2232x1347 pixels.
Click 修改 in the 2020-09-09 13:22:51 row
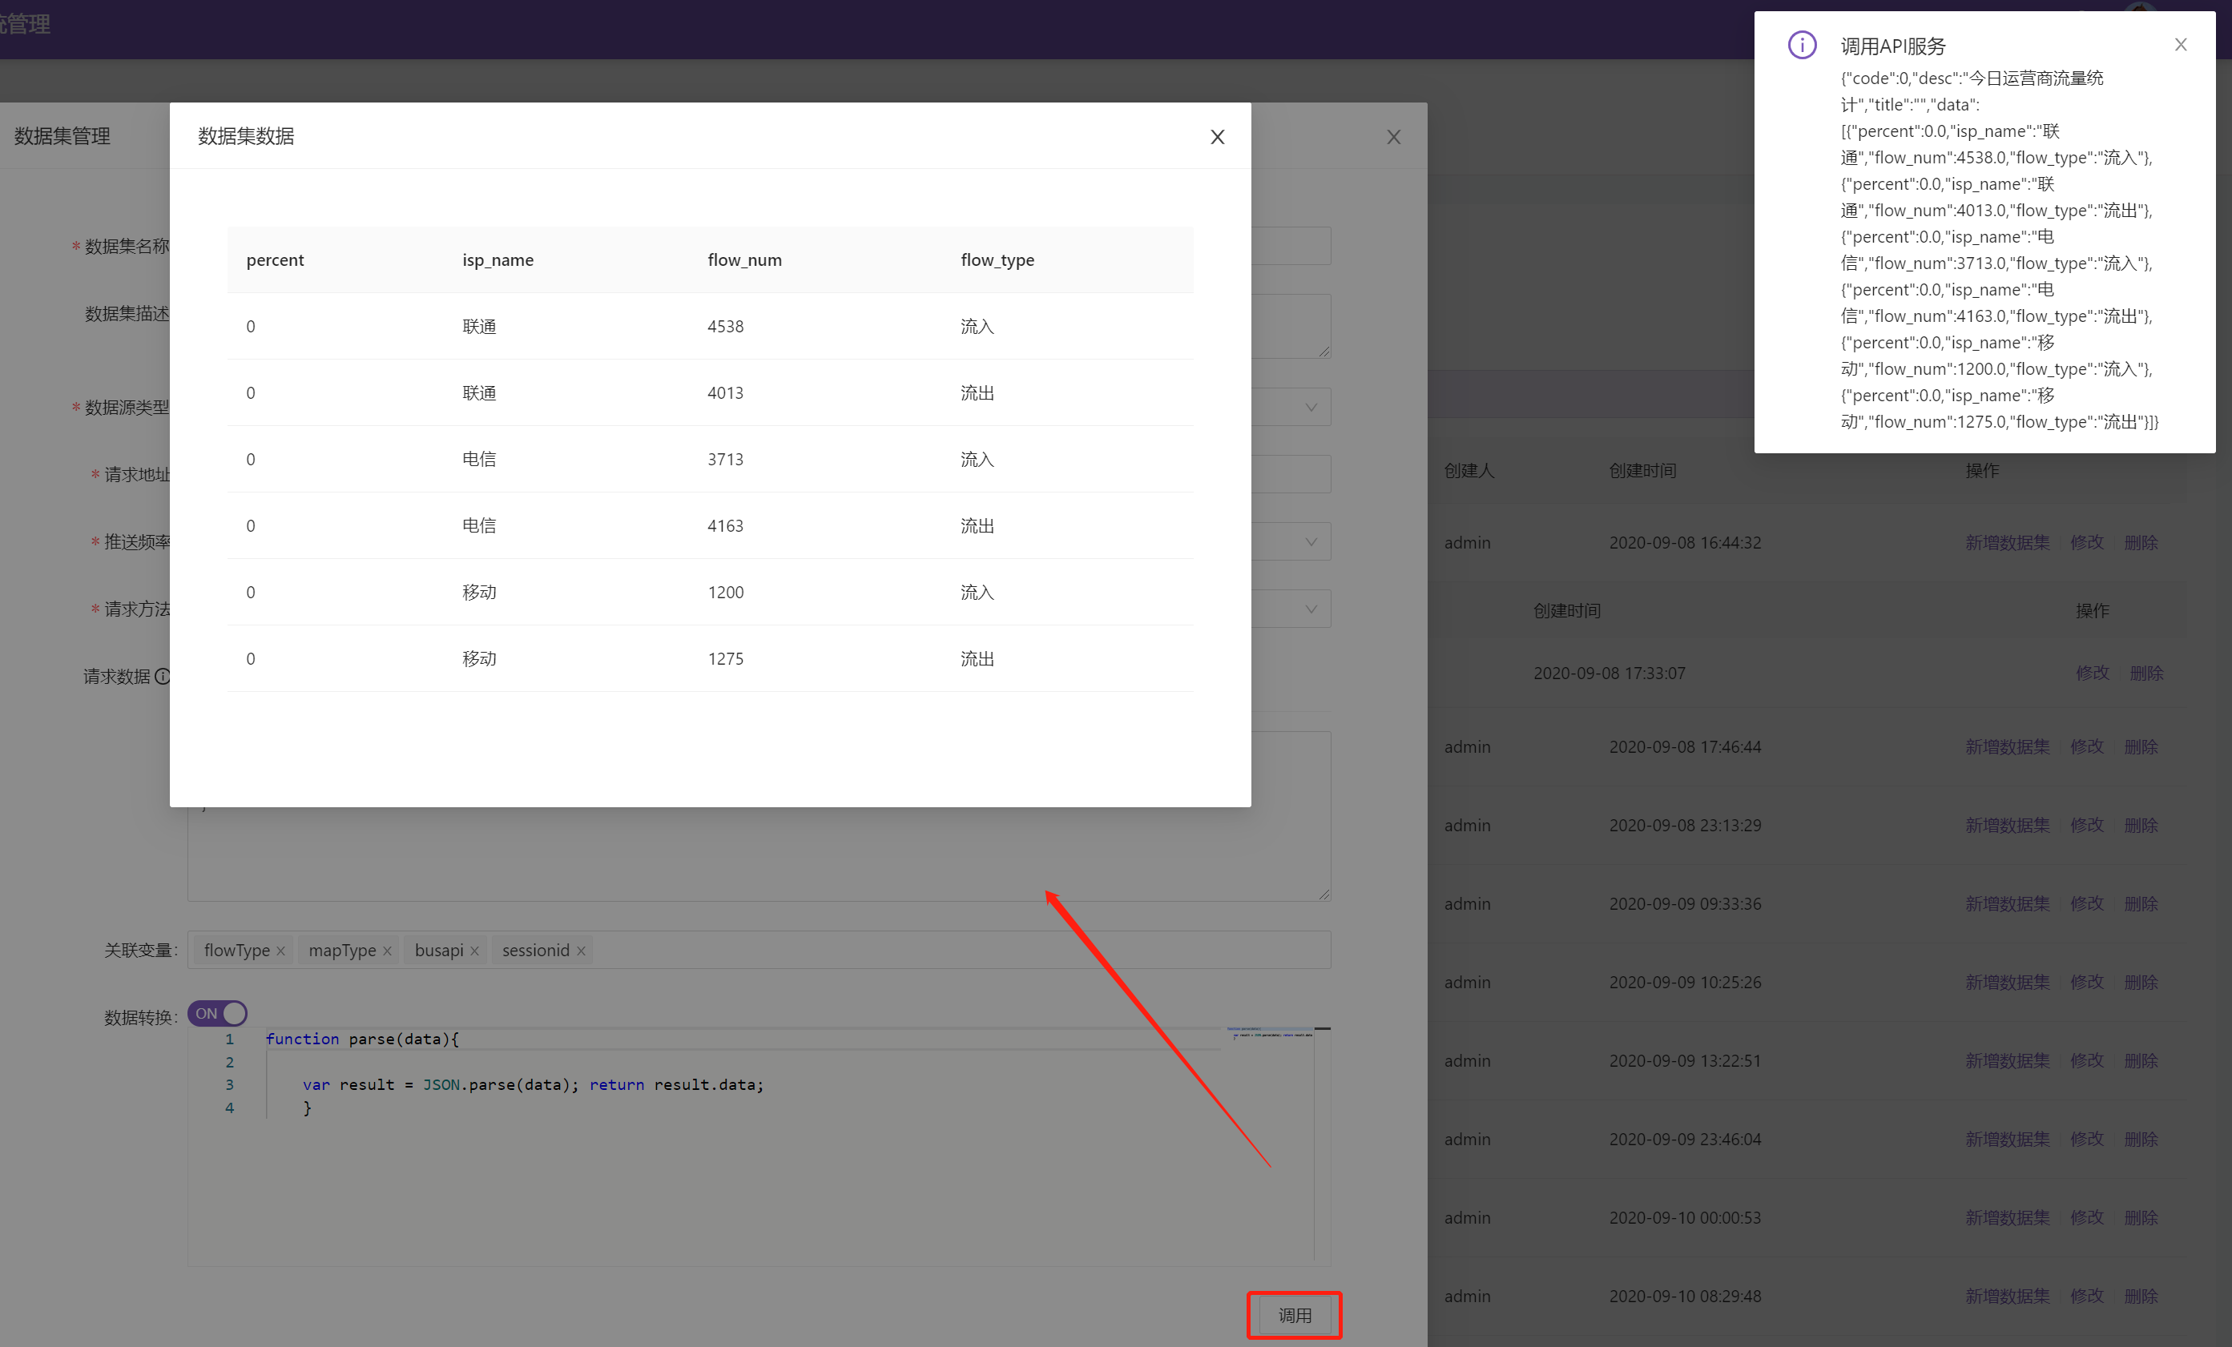coord(2087,1060)
